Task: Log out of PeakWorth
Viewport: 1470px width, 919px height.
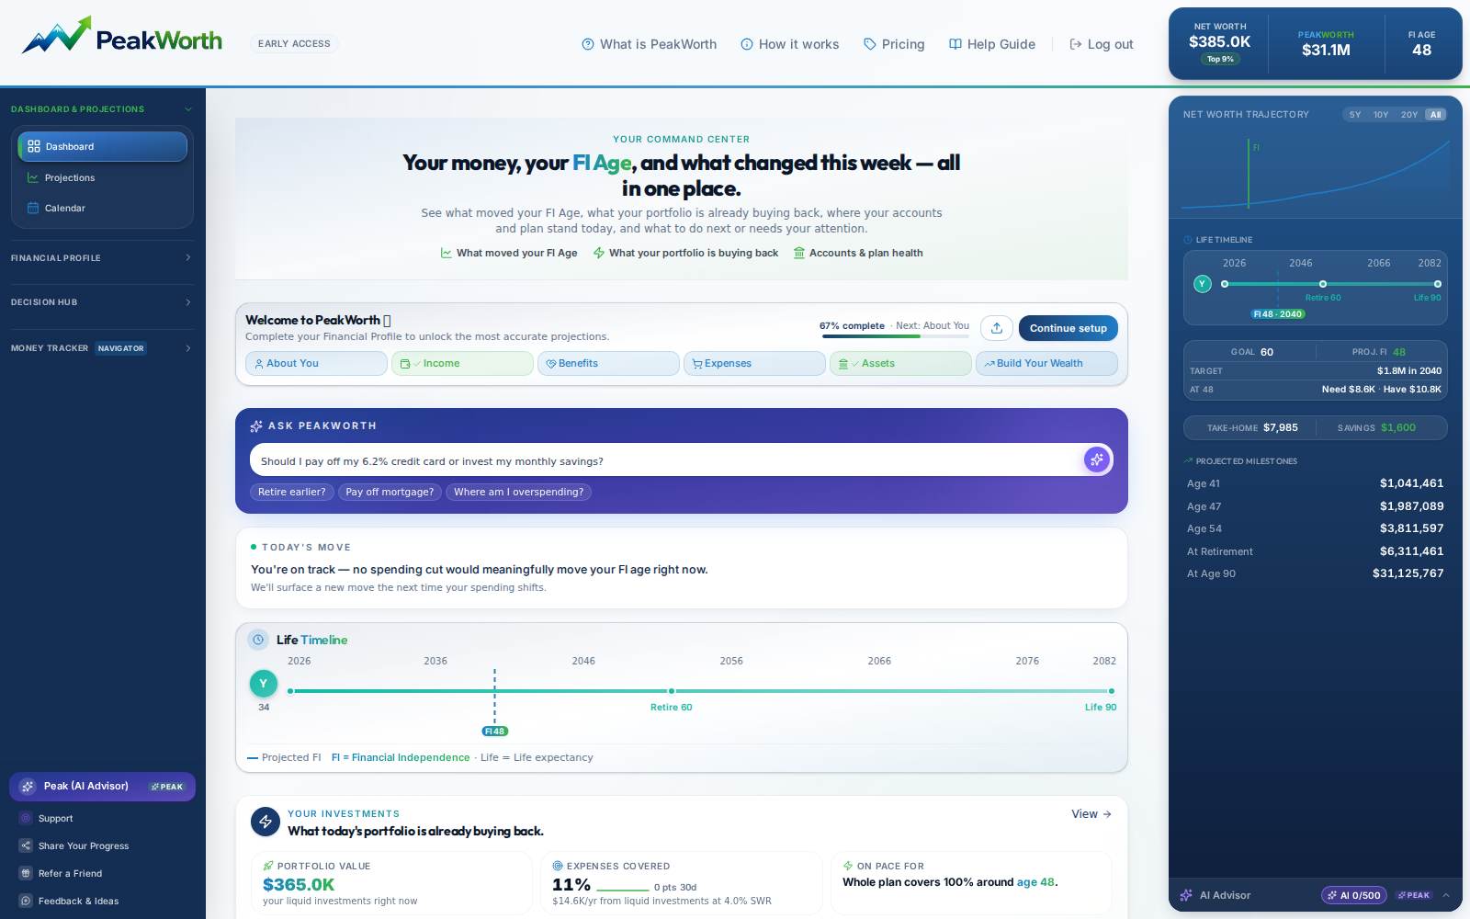Action: point(1102,44)
